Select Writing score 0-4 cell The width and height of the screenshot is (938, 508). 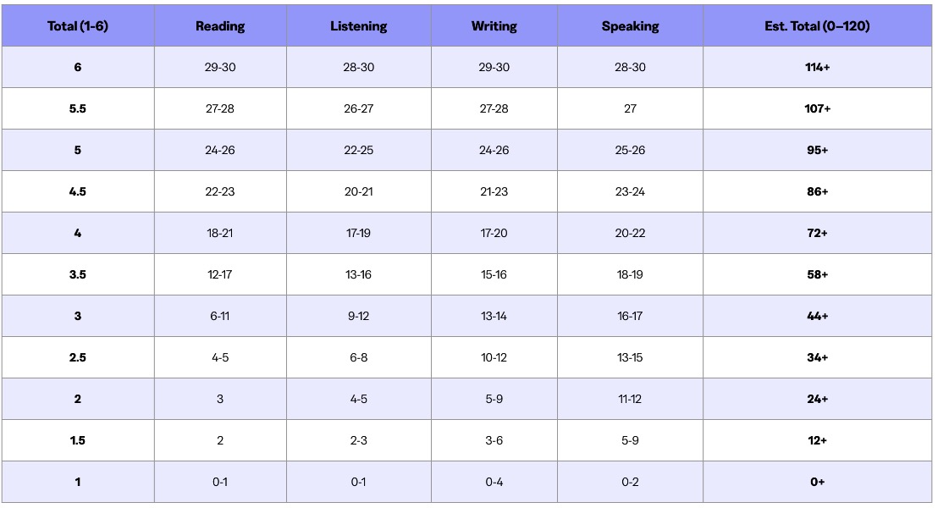(x=494, y=482)
